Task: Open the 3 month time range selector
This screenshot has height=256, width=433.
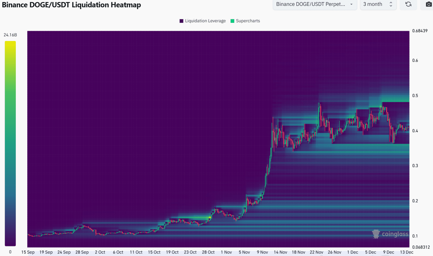Action: (x=378, y=4)
